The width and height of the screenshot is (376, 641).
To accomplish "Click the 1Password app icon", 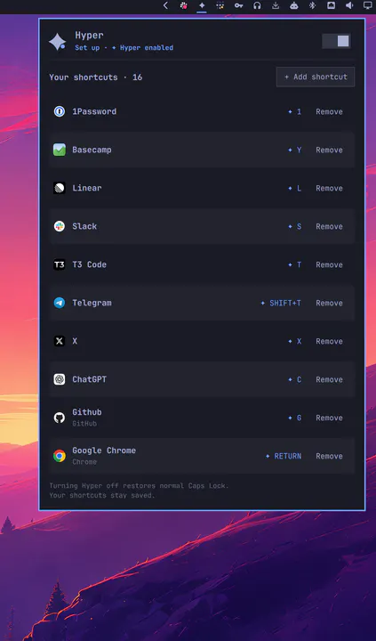I will (60, 111).
